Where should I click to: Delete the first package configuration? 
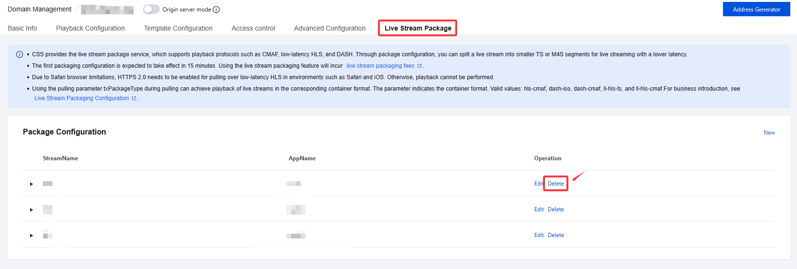(556, 184)
